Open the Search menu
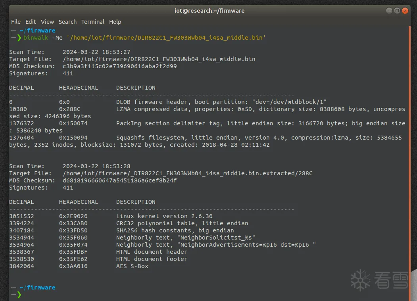The height and width of the screenshot is (301, 417). (x=67, y=22)
